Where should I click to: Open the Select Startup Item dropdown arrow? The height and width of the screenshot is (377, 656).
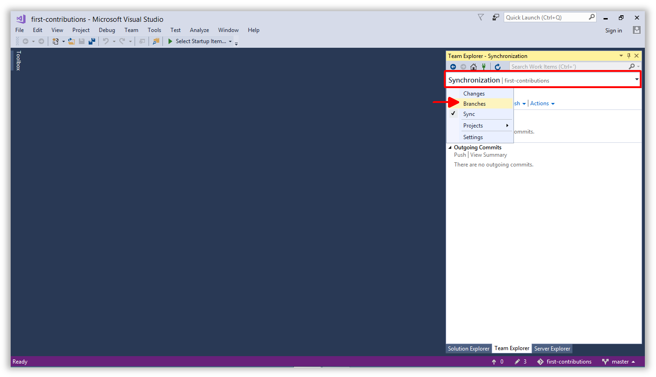230,42
